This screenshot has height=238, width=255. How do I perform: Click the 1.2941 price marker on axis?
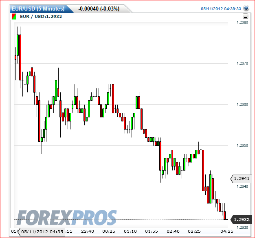(241, 179)
